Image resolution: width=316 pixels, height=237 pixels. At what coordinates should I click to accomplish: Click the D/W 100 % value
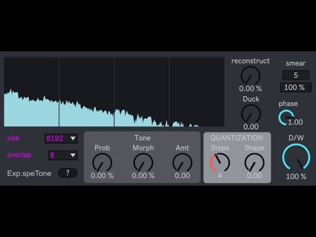coord(296,176)
